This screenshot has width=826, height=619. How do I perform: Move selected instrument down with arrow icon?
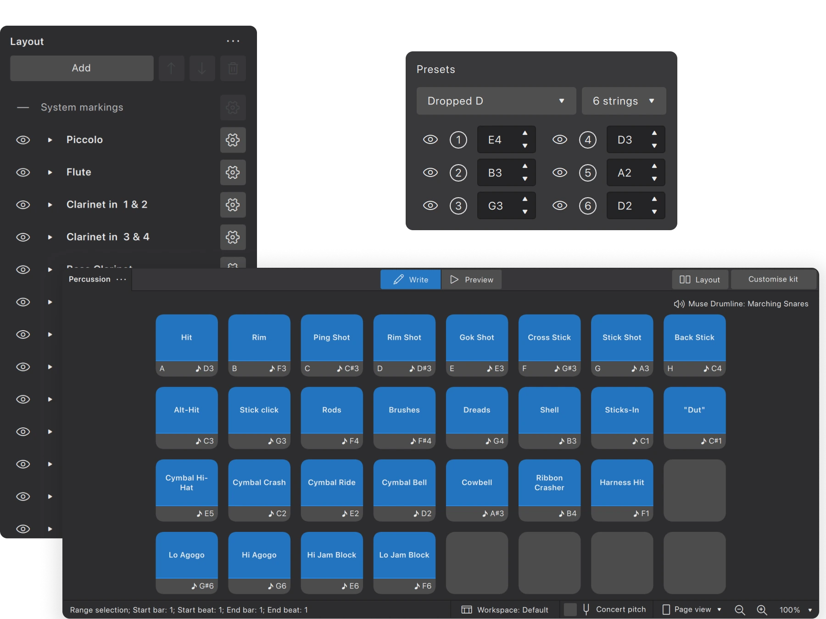tap(202, 68)
